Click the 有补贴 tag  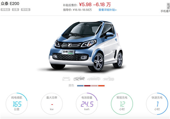point(25,10)
